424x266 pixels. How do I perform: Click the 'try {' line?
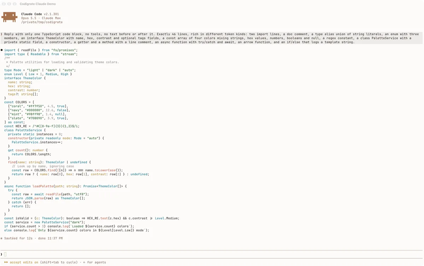pos(13,190)
